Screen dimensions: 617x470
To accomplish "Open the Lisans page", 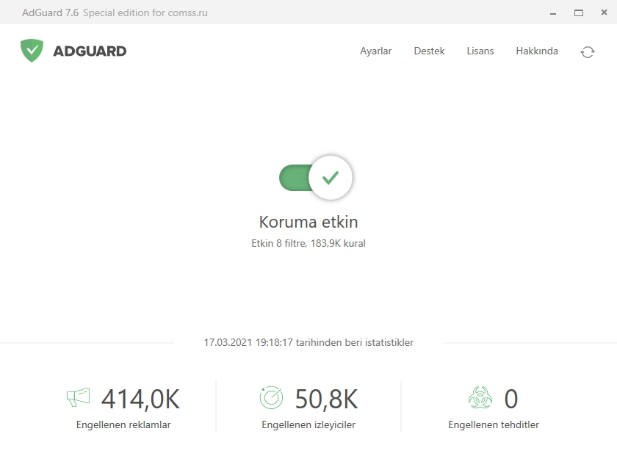I will pos(480,51).
